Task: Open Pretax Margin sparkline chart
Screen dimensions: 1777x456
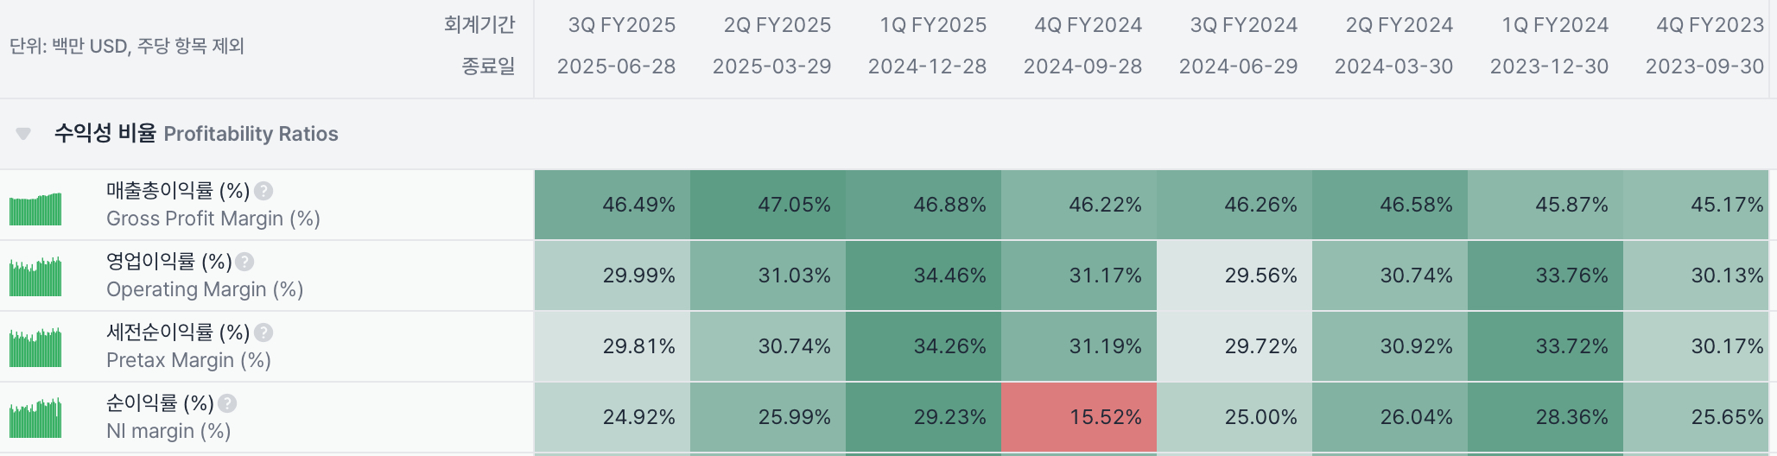Action: click(35, 347)
